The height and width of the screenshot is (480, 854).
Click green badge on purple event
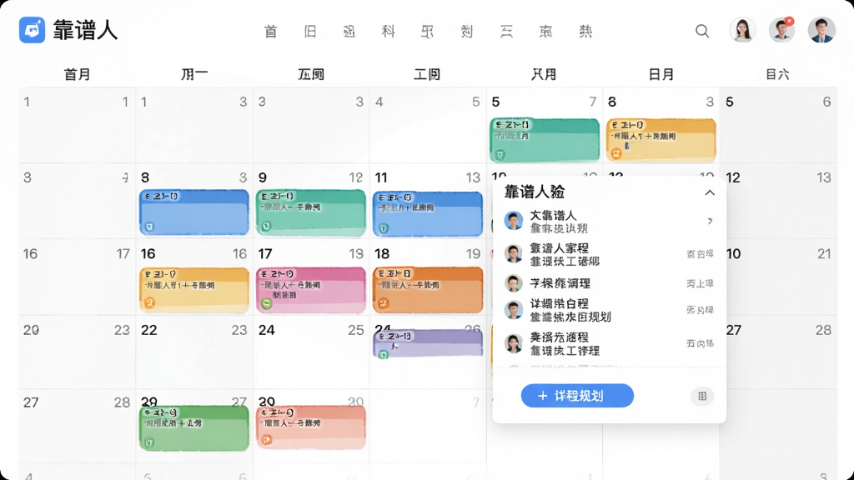[x=384, y=355]
